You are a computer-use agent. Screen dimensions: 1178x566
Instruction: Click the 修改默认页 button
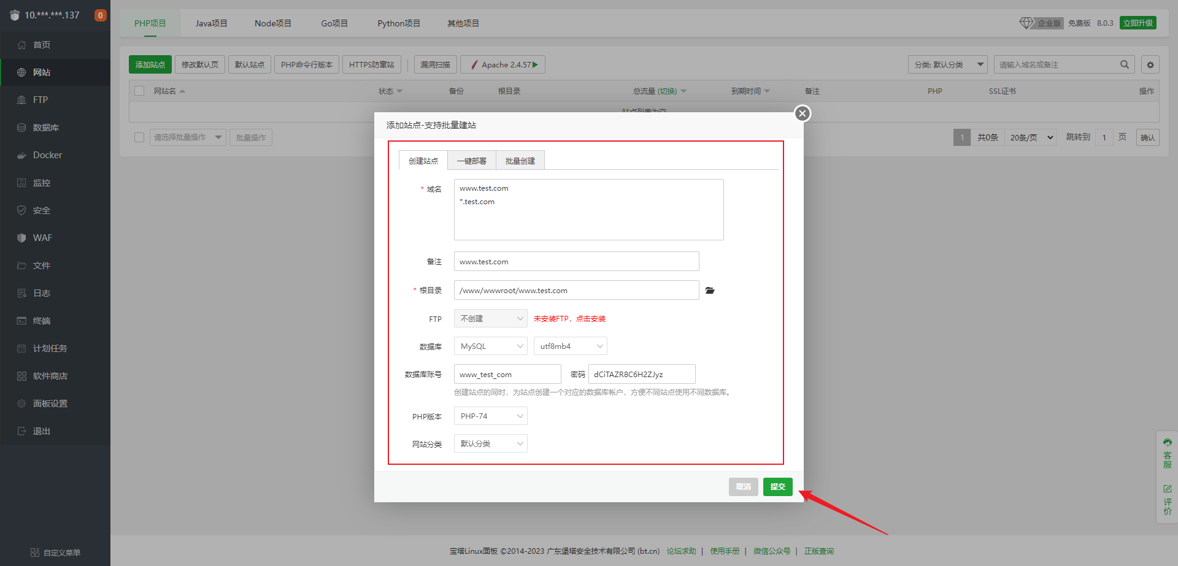click(200, 64)
